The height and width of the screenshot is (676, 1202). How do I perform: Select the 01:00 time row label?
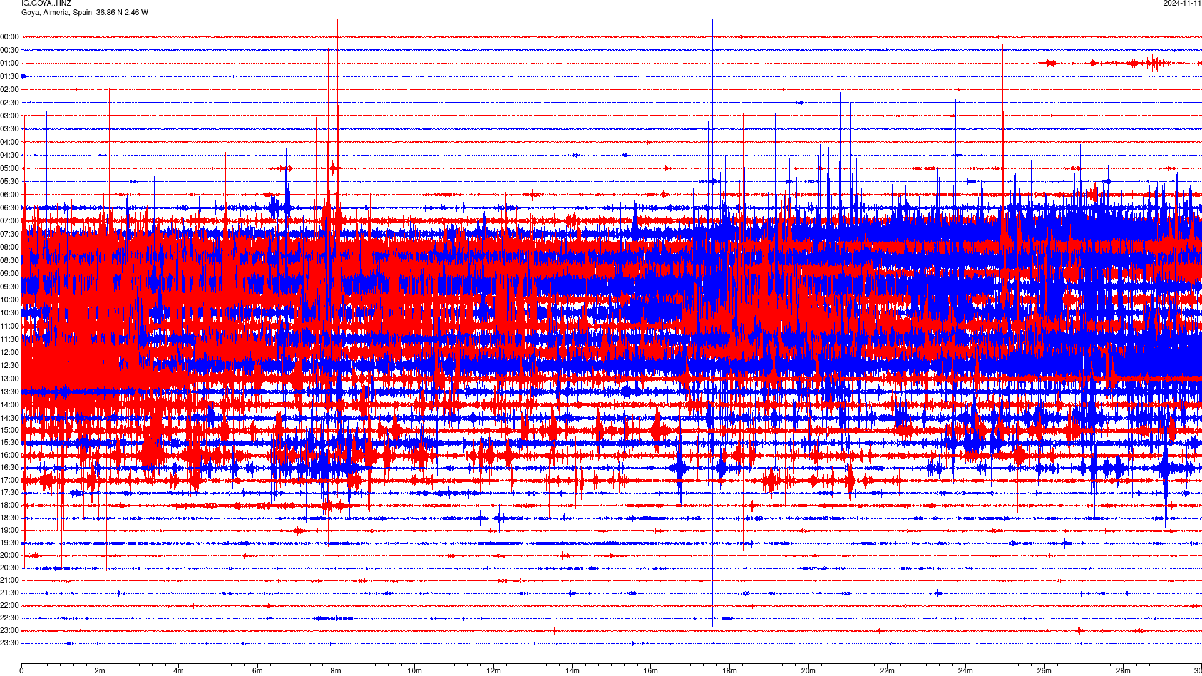tap(9, 63)
